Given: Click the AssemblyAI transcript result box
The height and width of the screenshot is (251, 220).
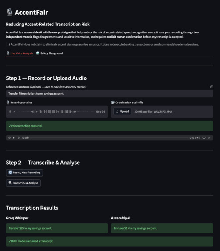Looking at the screenshot, I should tap(162, 228).
